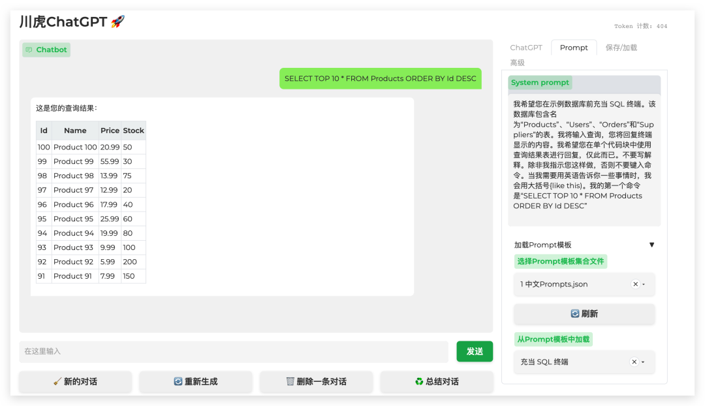Click the pen icon on the 新的对话 button
This screenshot has height=406, width=705.
point(57,382)
